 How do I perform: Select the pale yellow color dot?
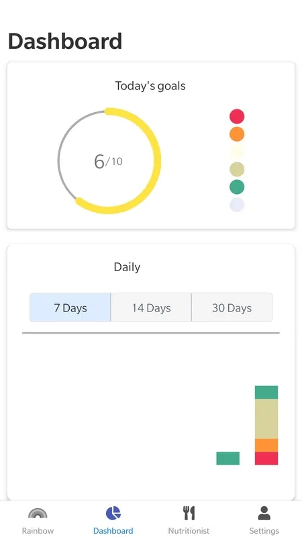point(237,152)
